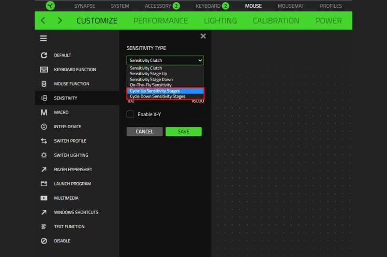Image resolution: width=387 pixels, height=257 pixels.
Task: Select Switch Profile label
Action: pos(70,141)
